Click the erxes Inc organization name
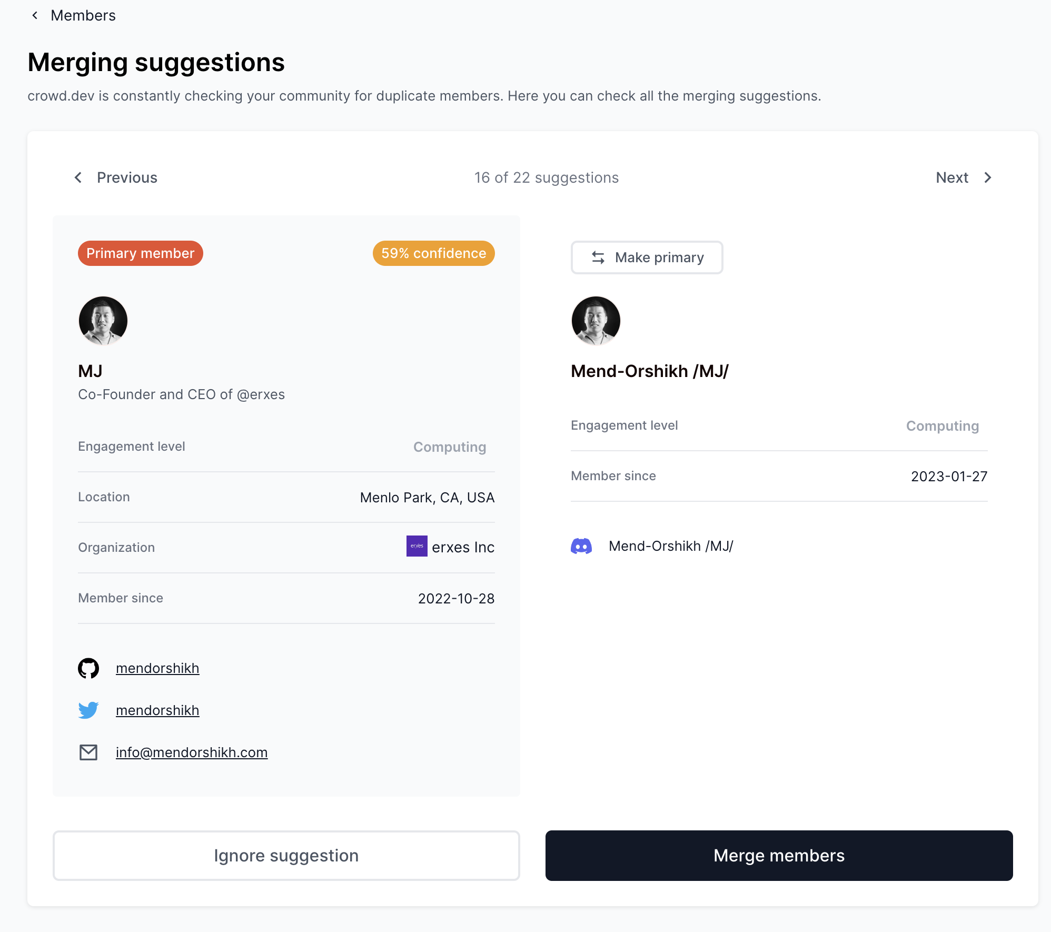This screenshot has width=1051, height=932. click(x=463, y=547)
